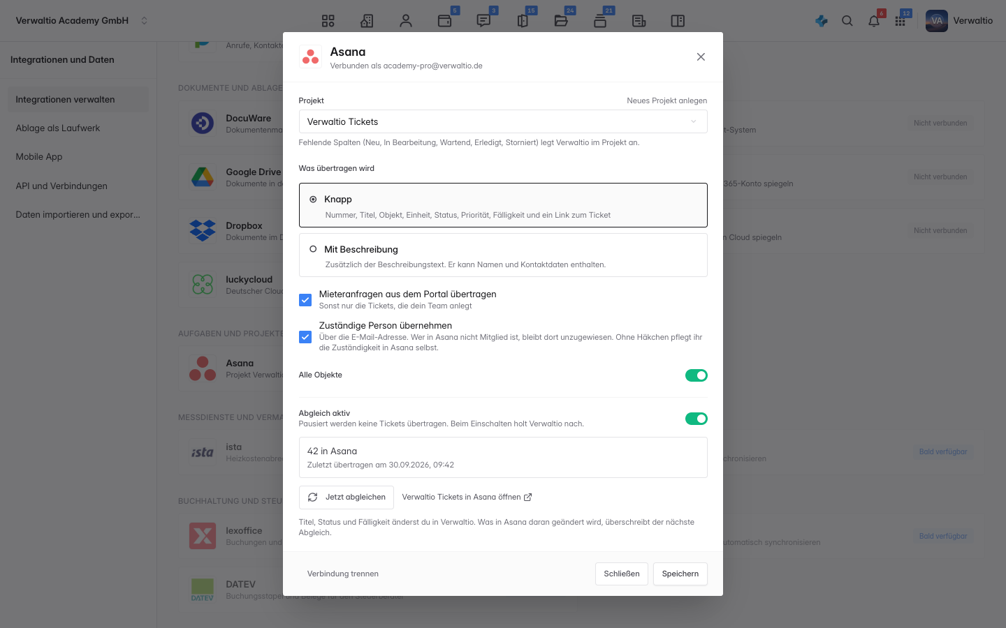
Task: Open the folder icon with badge 24
Action: coord(561,21)
